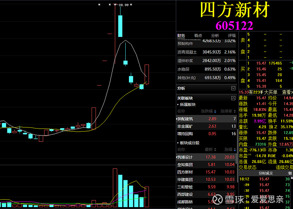Click the 10:12 trade tick row
This screenshot has width=293, height=209.
click(x=264, y=179)
